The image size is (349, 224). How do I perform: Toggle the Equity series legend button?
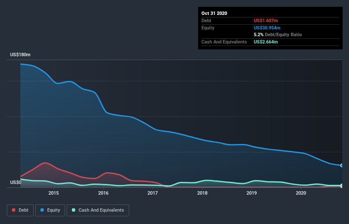tap(50, 210)
